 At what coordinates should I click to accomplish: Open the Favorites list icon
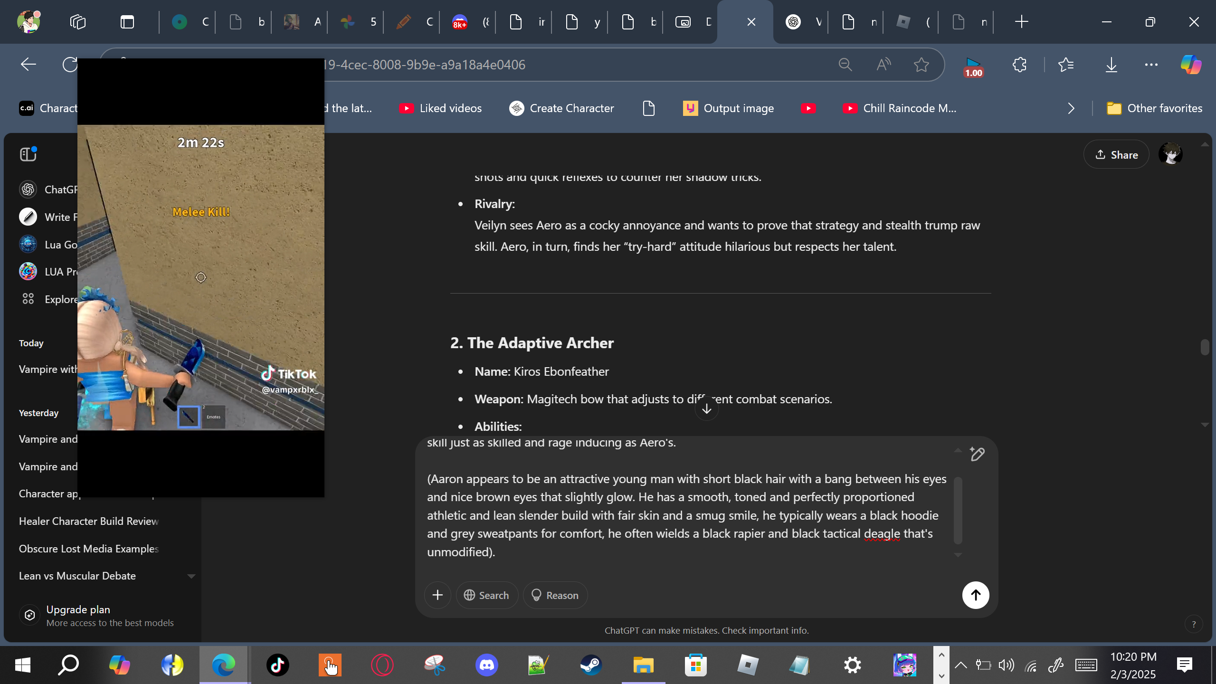pyautogui.click(x=1066, y=65)
